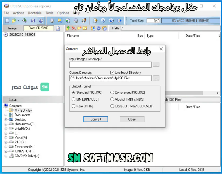Click the Output Directory text field

[110, 78]
